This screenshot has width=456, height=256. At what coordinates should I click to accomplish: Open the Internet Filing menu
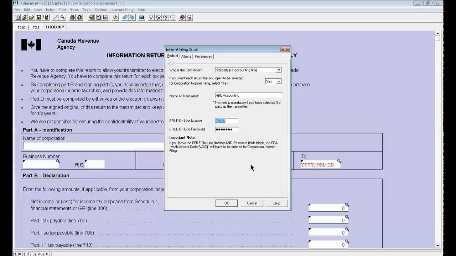click(122, 10)
